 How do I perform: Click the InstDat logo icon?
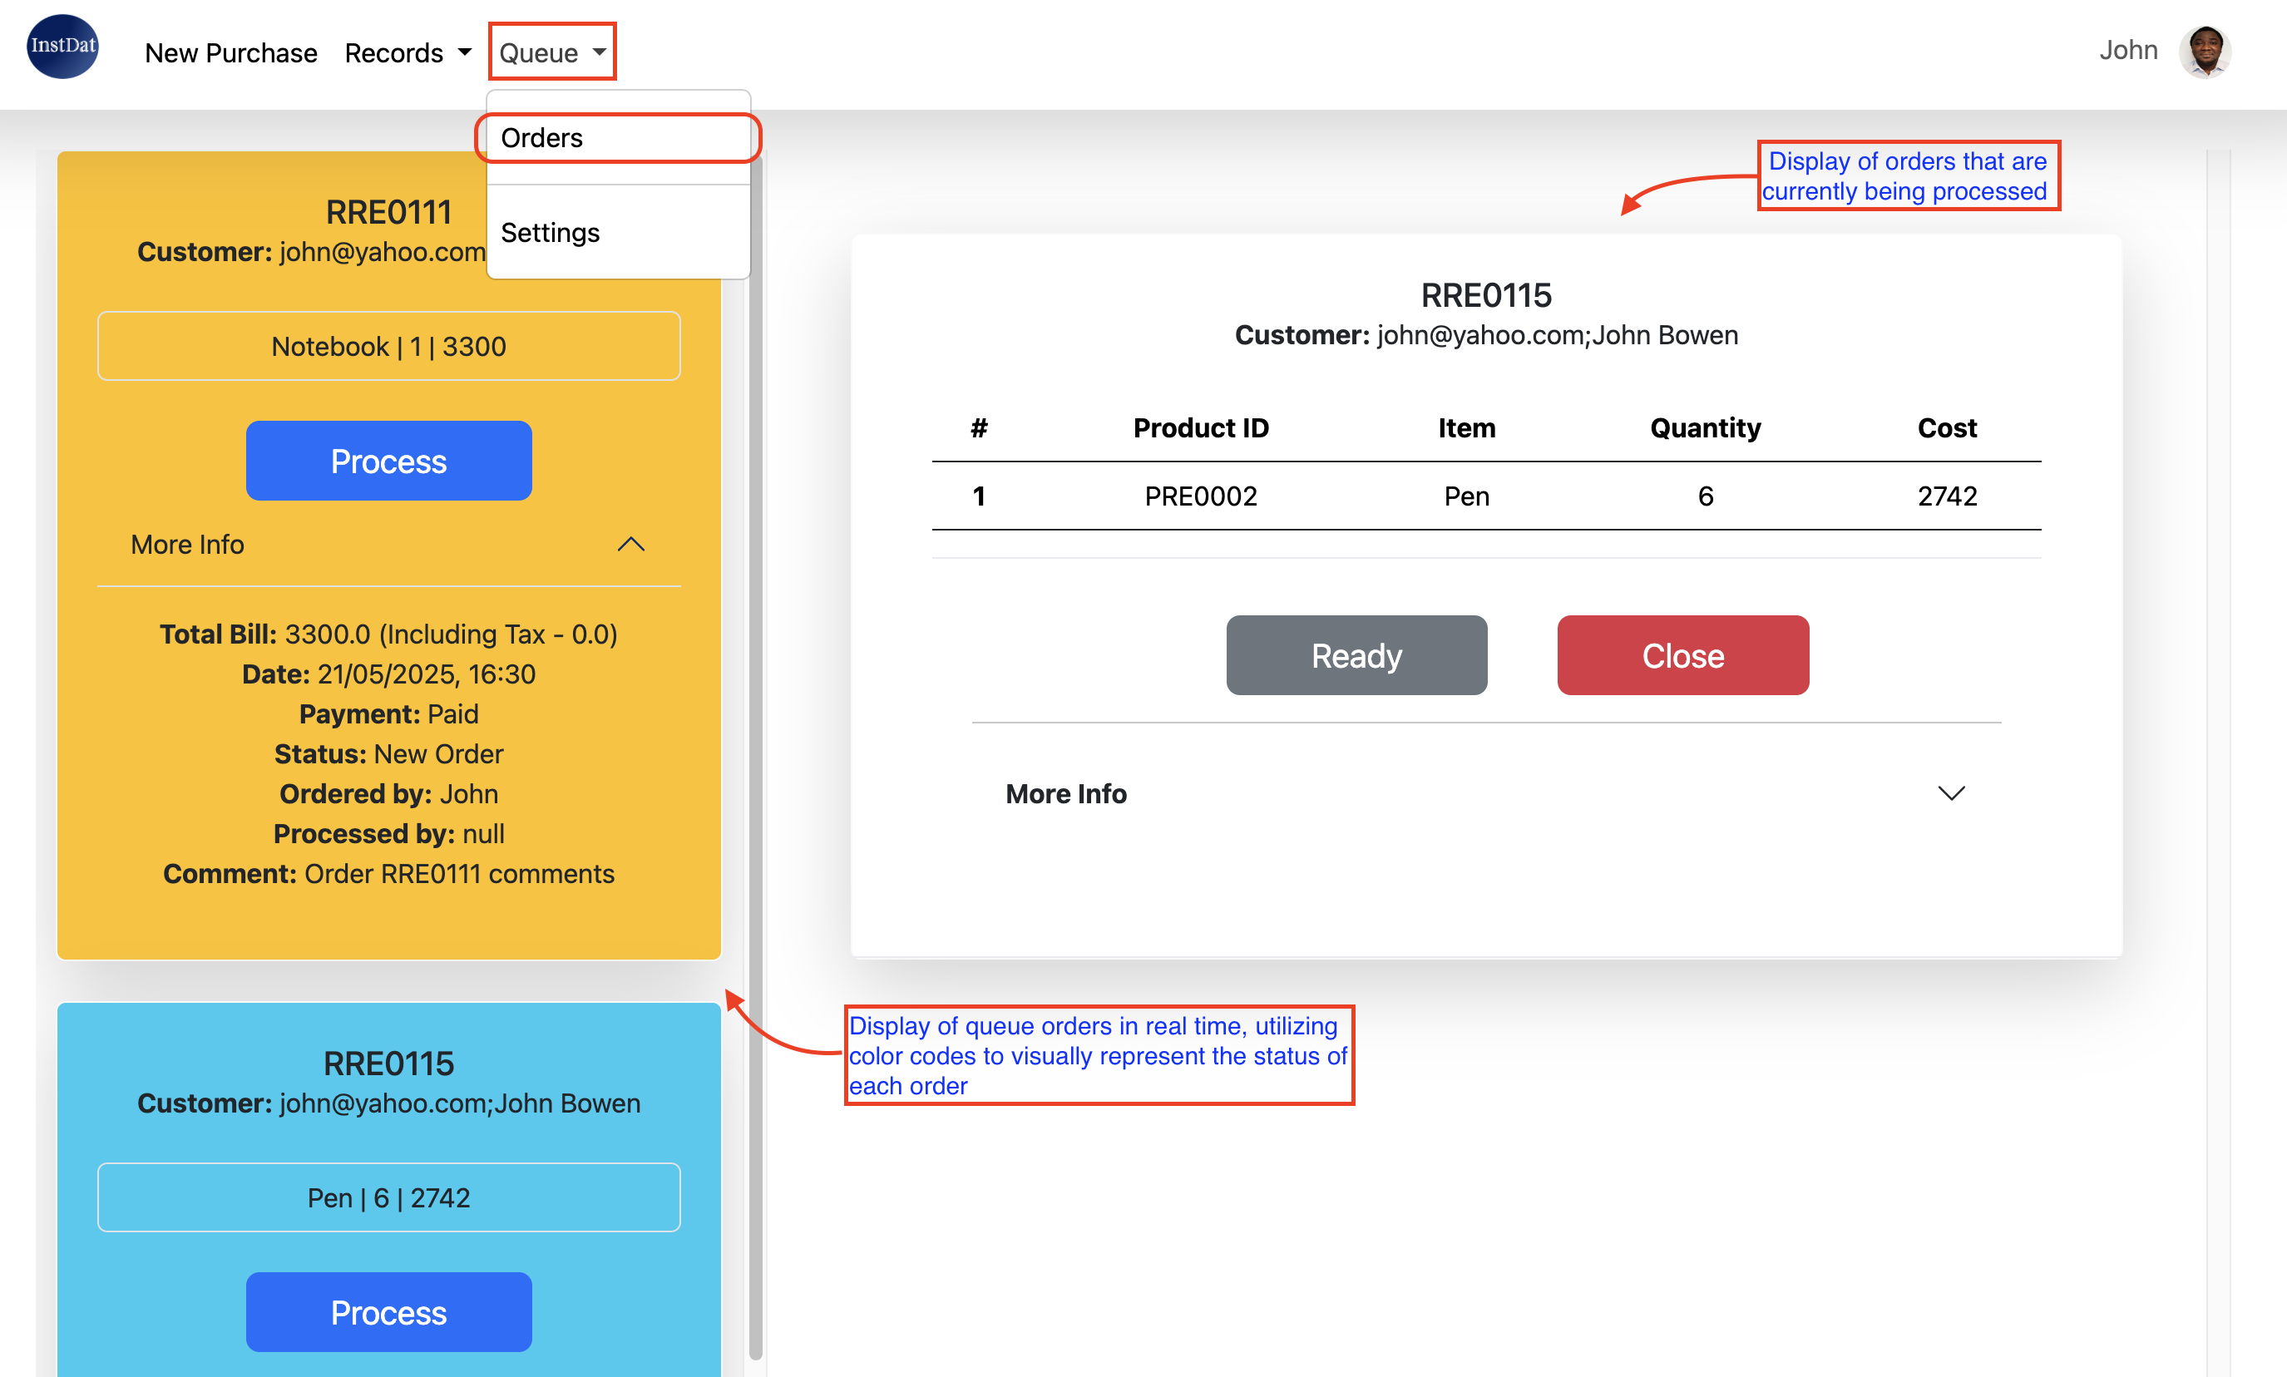(x=62, y=47)
